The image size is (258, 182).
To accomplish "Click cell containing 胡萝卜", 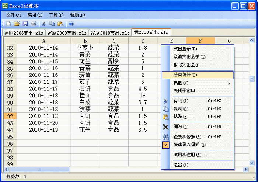I will [85, 48].
